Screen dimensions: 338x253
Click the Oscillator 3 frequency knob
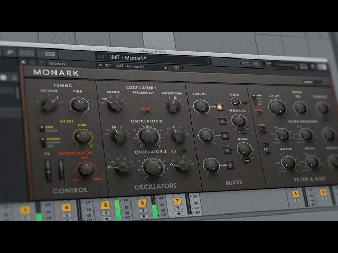[153, 167]
